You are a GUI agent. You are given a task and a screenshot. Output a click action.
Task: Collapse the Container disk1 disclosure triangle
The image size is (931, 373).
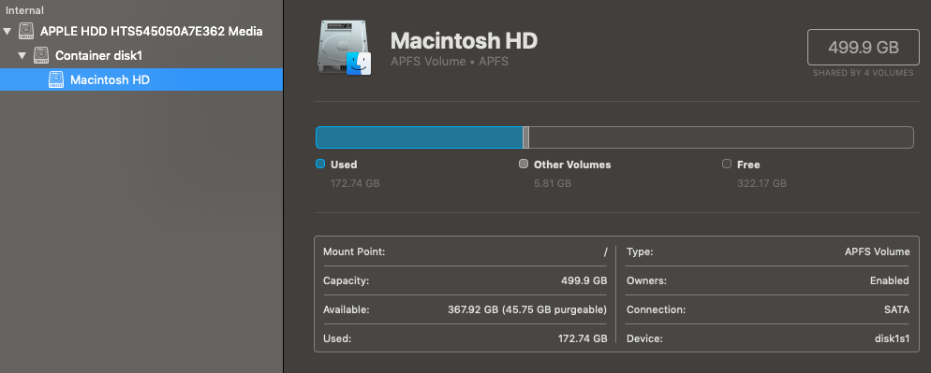[x=22, y=55]
